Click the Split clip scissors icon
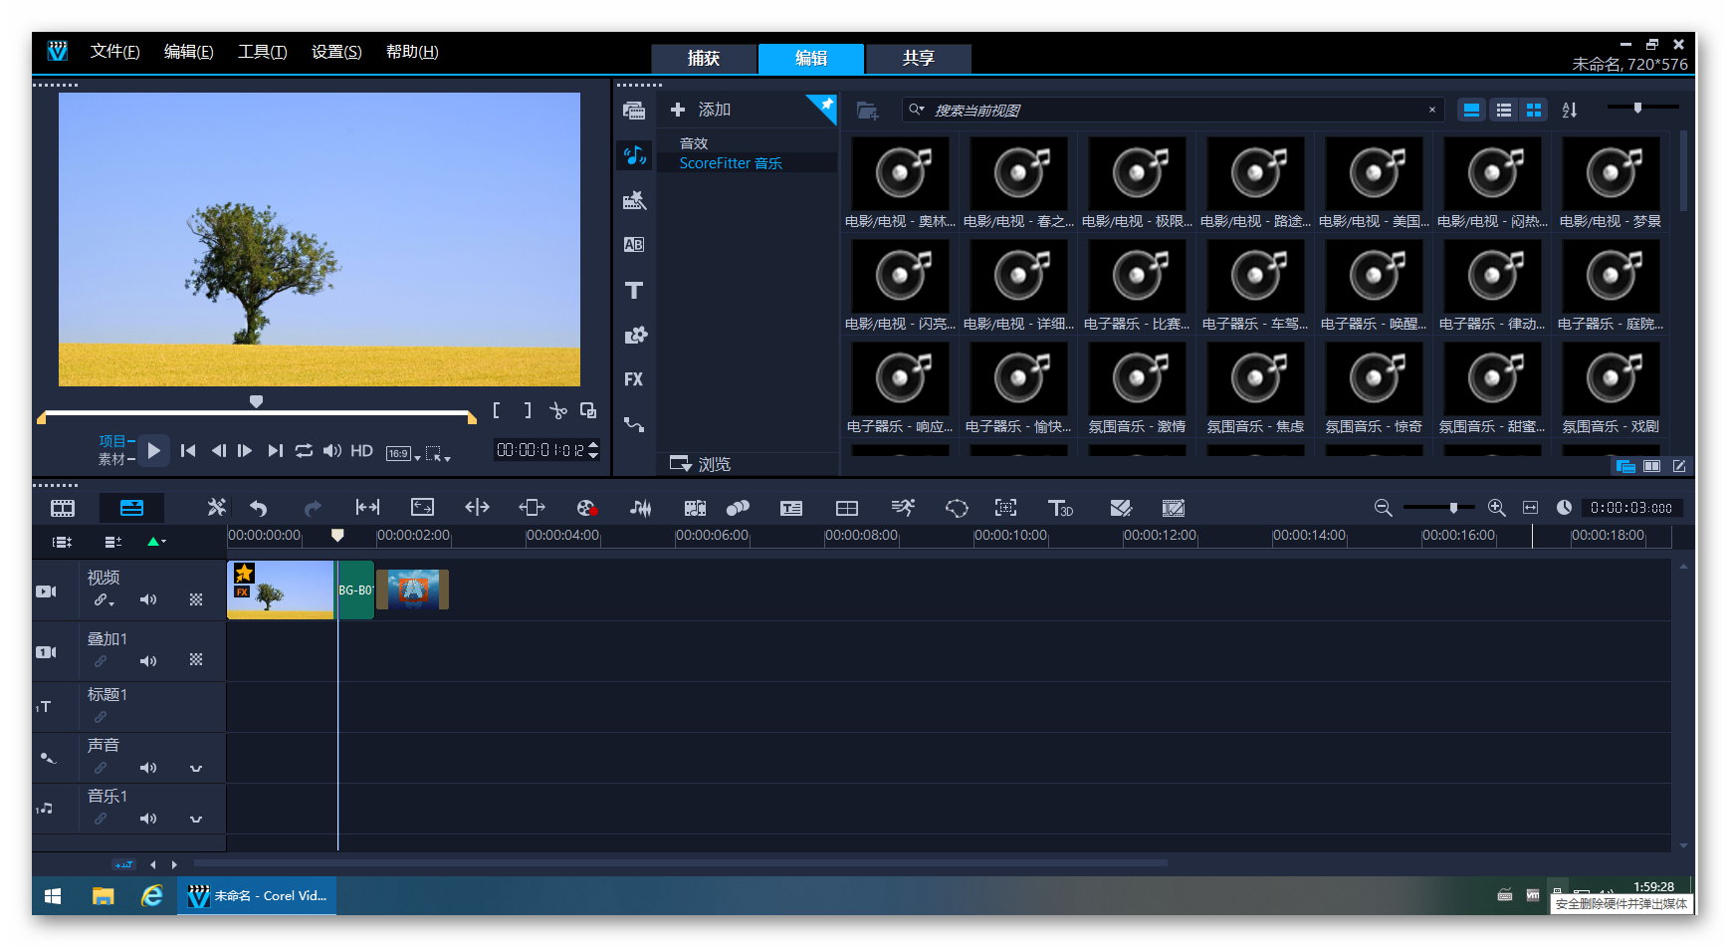This screenshot has height=947, width=1730. point(558,410)
